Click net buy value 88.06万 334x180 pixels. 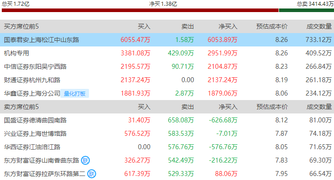point(226,174)
